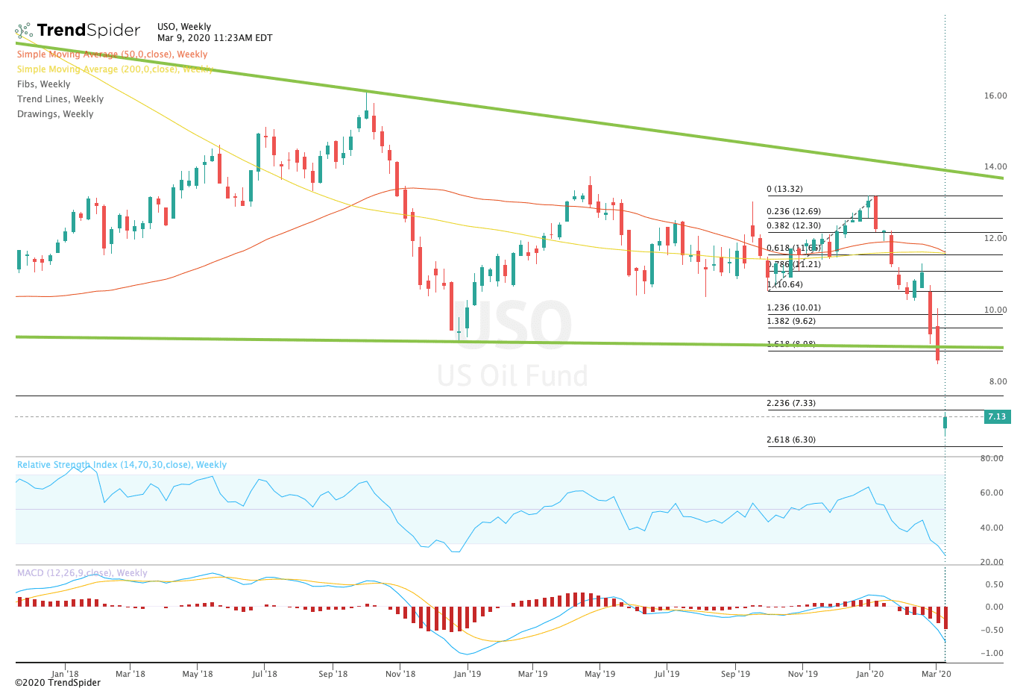Click the ©2020 TrendSpider copyright text

tap(57, 683)
